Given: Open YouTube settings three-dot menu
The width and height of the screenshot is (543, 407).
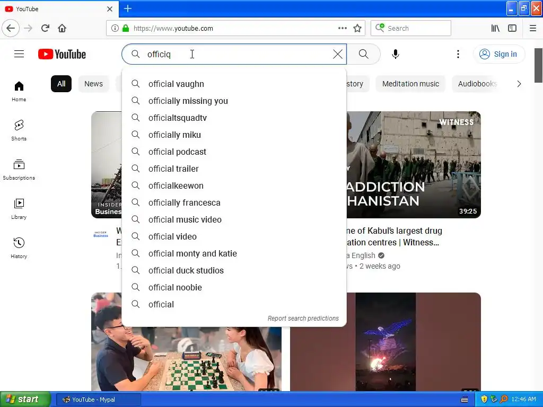Looking at the screenshot, I should coord(458,54).
